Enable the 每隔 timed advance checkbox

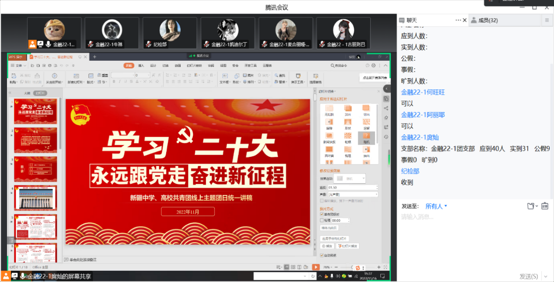(322, 220)
